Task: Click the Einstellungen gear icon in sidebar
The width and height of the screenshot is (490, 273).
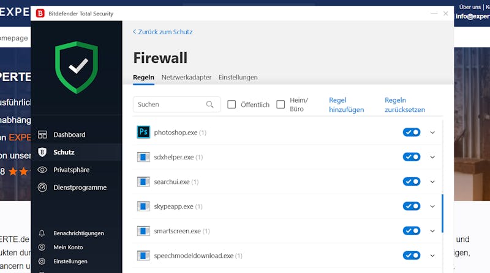Action: coord(42,261)
